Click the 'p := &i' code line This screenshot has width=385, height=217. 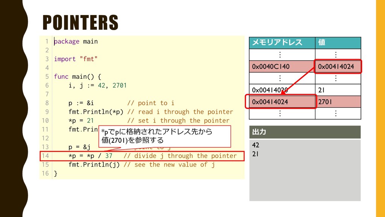[x=81, y=103]
